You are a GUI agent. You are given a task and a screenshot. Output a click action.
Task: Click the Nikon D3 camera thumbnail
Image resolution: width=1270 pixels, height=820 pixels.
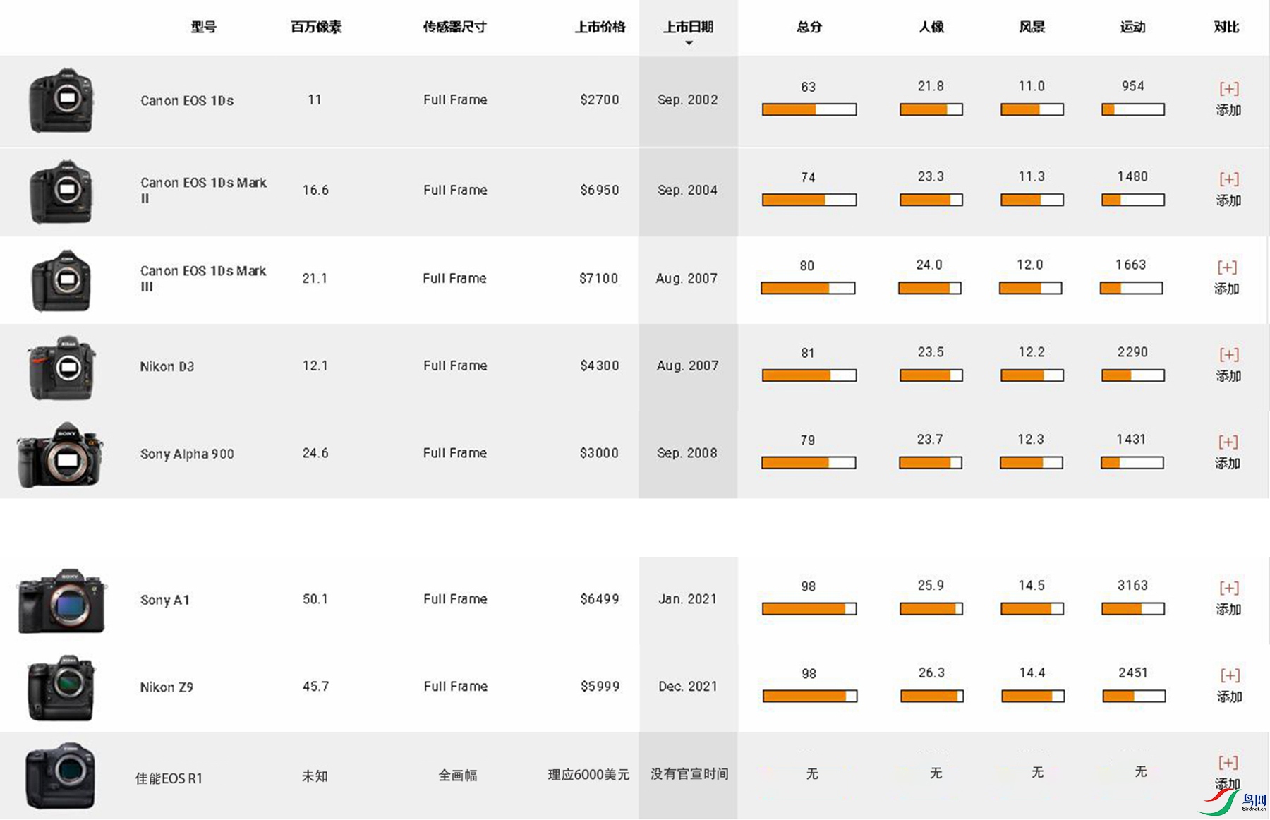[x=61, y=368]
